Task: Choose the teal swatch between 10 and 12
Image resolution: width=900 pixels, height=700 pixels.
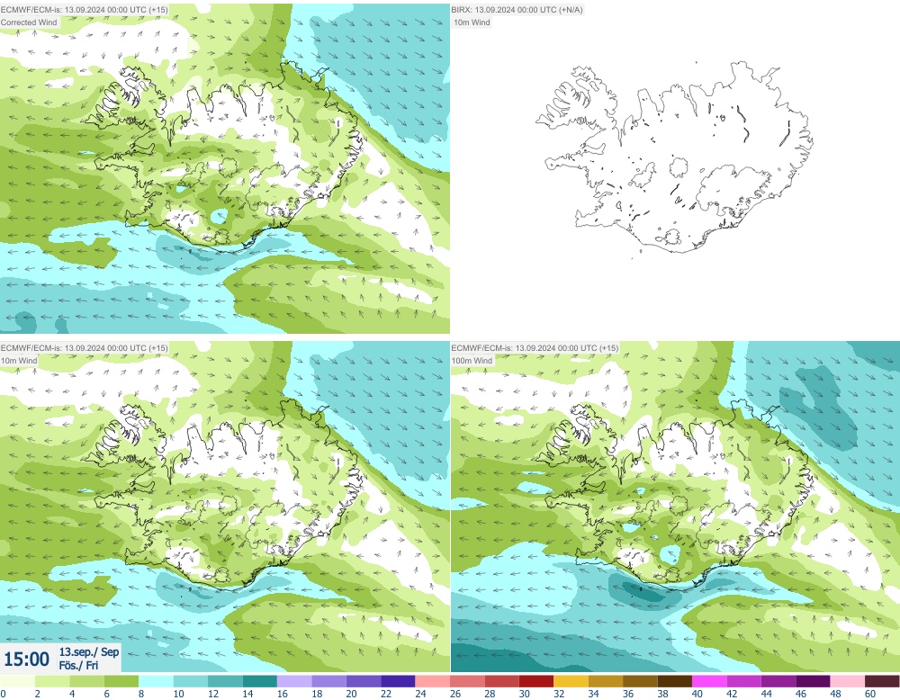Action: [x=191, y=681]
